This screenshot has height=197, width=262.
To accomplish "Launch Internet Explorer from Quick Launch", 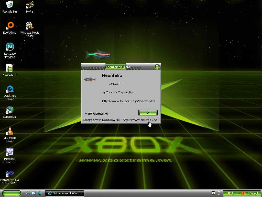I will click(28, 193).
